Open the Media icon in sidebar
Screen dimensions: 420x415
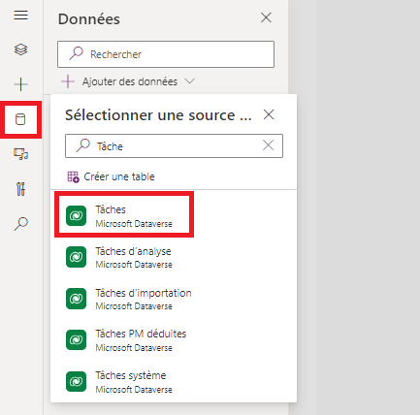tap(20, 154)
